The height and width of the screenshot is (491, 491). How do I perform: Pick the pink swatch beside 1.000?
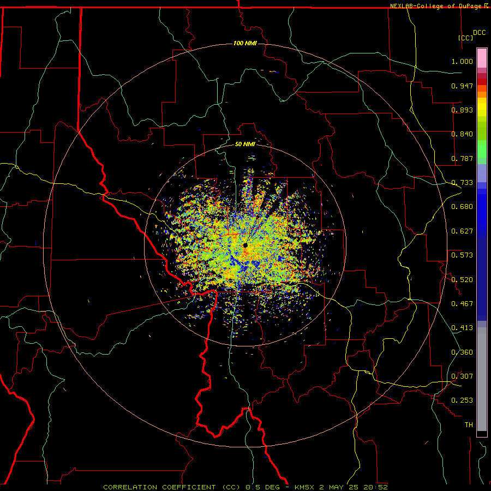click(x=482, y=58)
